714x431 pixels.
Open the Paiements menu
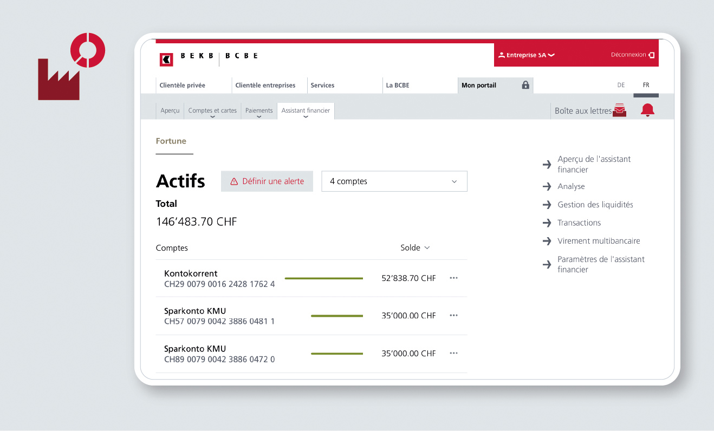coord(259,111)
